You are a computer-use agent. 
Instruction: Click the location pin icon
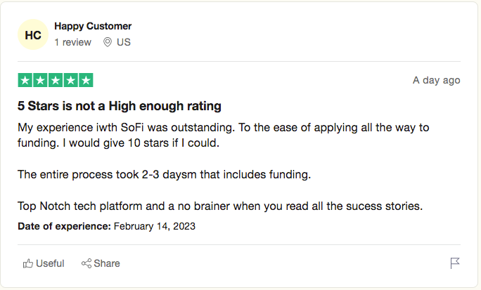click(108, 42)
